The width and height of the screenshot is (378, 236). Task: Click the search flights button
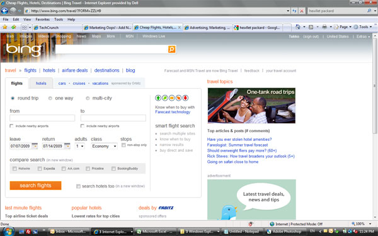click(35, 186)
